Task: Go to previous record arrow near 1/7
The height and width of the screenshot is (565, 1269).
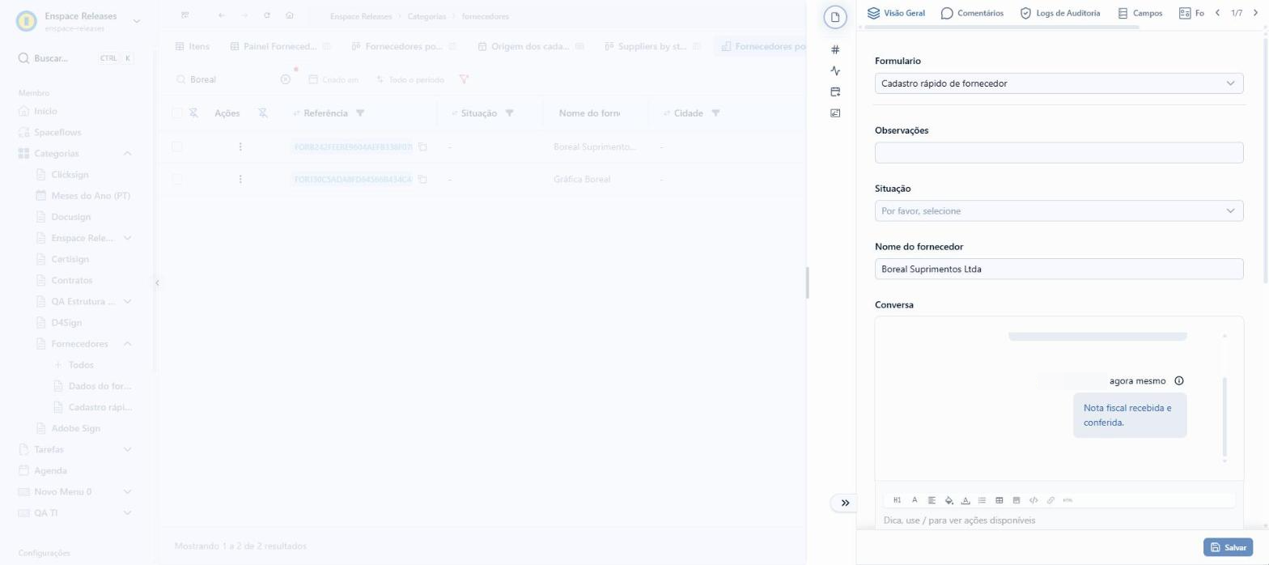Action: pos(1217,13)
